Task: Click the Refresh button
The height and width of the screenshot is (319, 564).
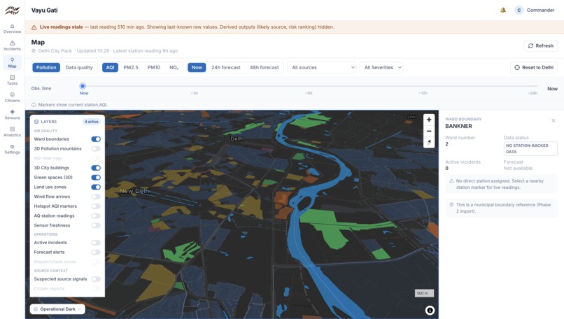Action: point(541,45)
